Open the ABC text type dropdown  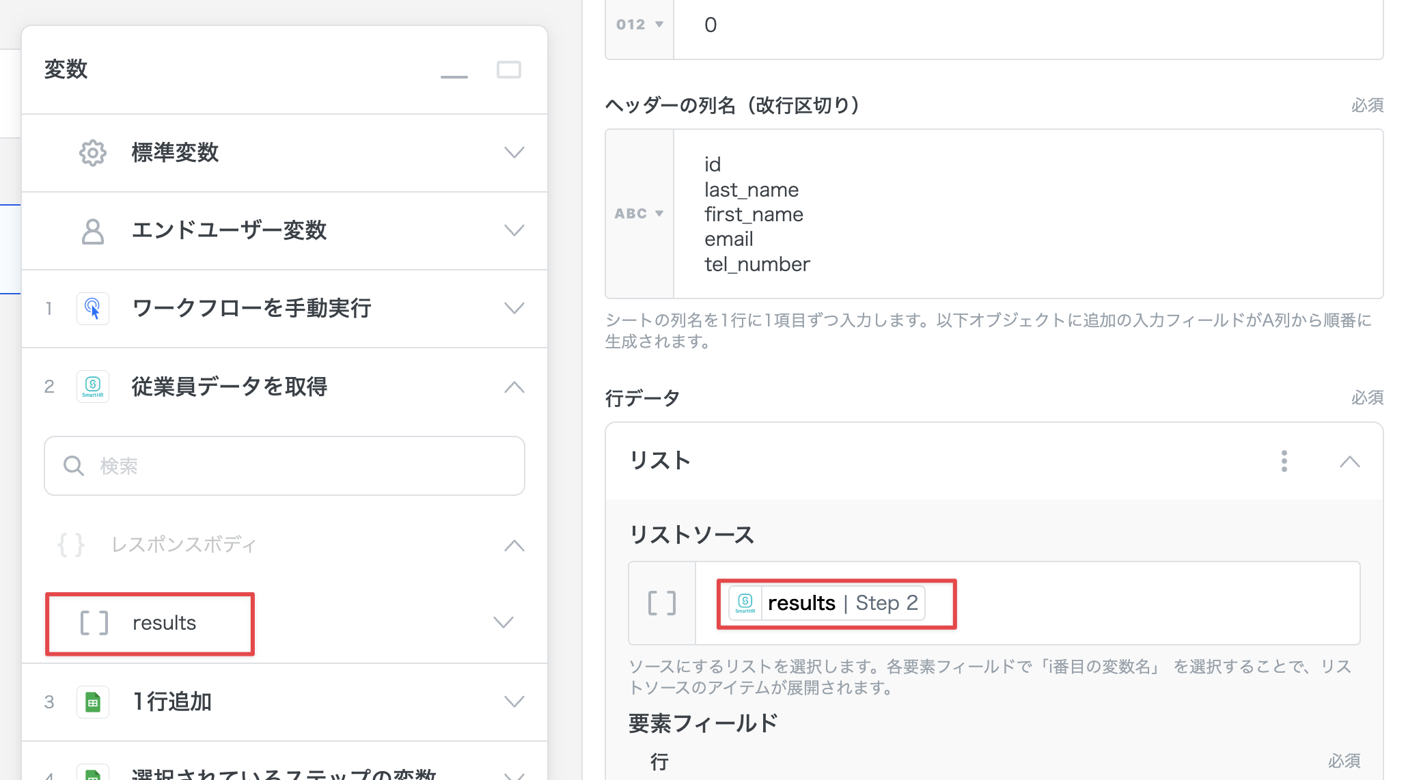click(639, 214)
